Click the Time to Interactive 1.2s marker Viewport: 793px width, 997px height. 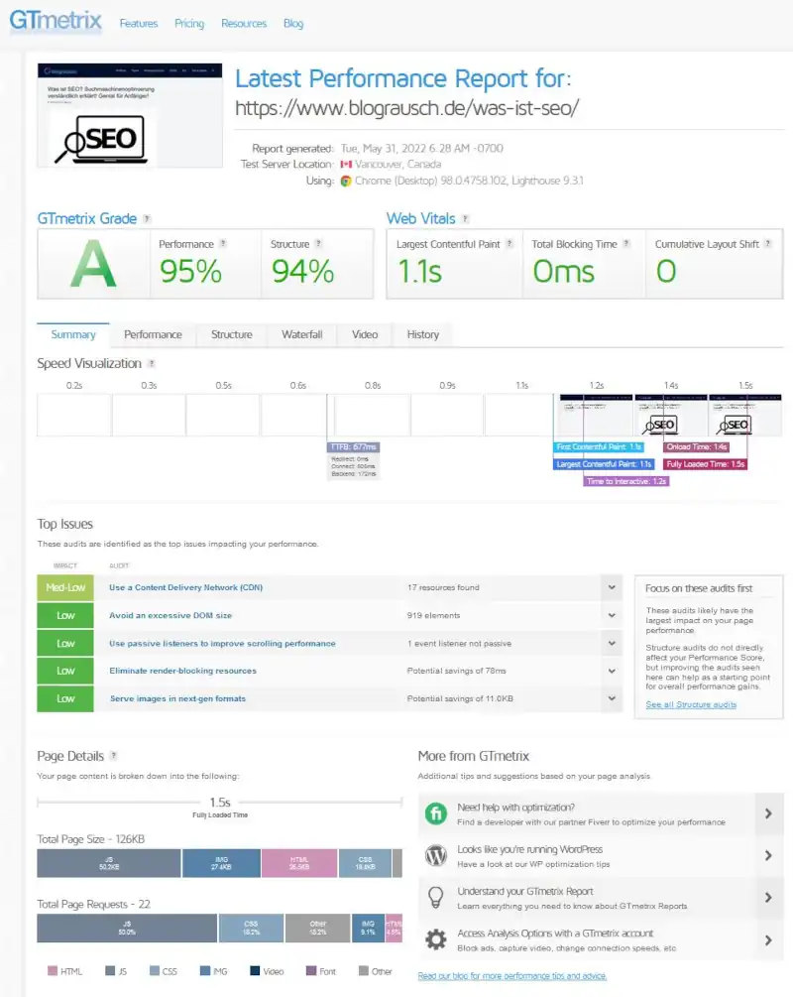coord(626,481)
